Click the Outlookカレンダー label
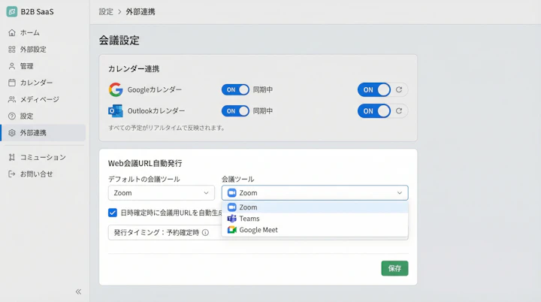 click(x=156, y=110)
